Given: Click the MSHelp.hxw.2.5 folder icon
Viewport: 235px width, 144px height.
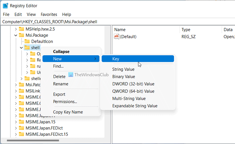Looking at the screenshot, I should (x=21, y=29).
